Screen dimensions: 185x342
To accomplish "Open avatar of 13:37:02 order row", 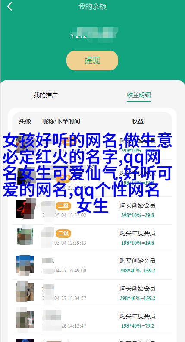I will pos(25,209).
